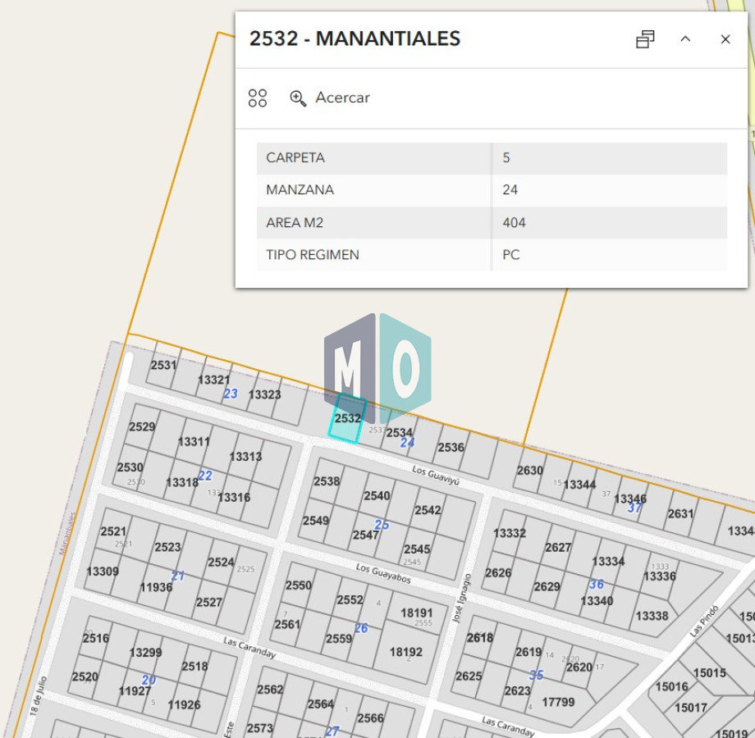Click the AREA M2 field label

295,223
